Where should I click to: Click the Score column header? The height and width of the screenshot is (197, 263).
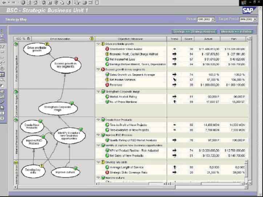pyautogui.click(x=188, y=39)
